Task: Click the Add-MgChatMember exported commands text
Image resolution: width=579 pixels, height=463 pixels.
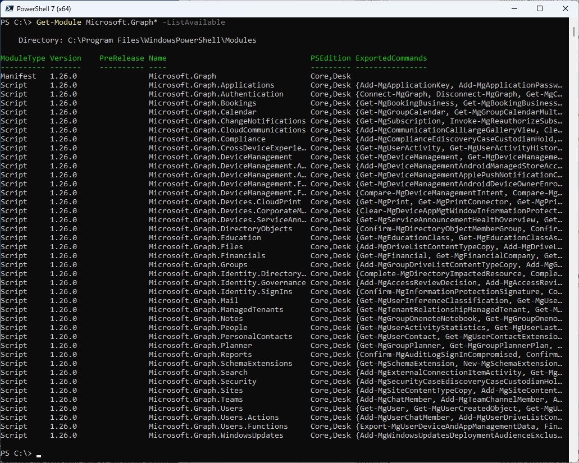Action: (x=459, y=399)
